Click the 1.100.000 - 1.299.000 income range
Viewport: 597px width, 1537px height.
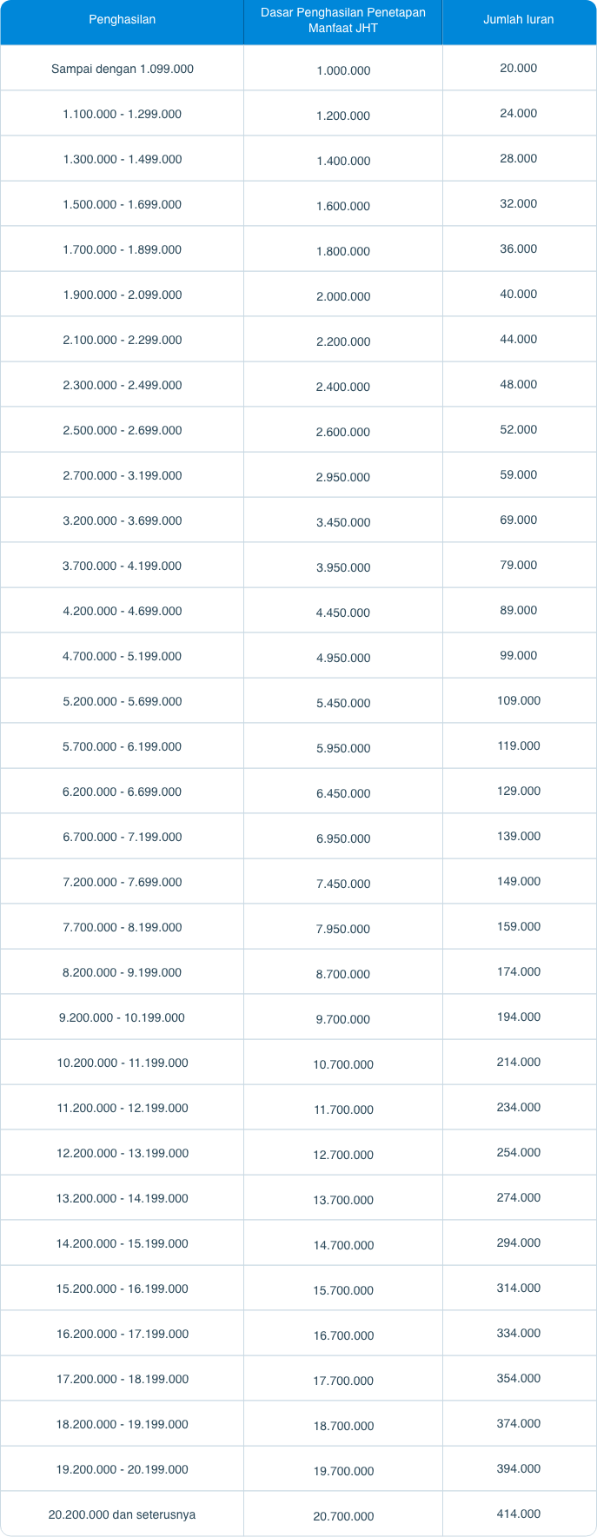(x=122, y=114)
